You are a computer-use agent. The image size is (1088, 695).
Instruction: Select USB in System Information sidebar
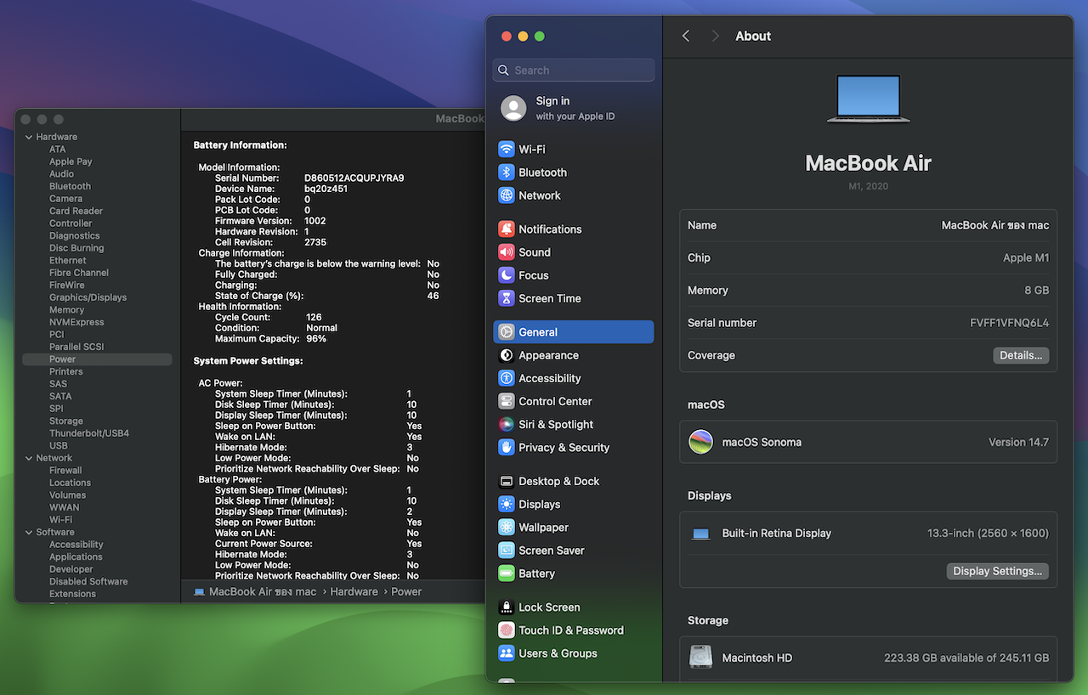pyautogui.click(x=58, y=445)
